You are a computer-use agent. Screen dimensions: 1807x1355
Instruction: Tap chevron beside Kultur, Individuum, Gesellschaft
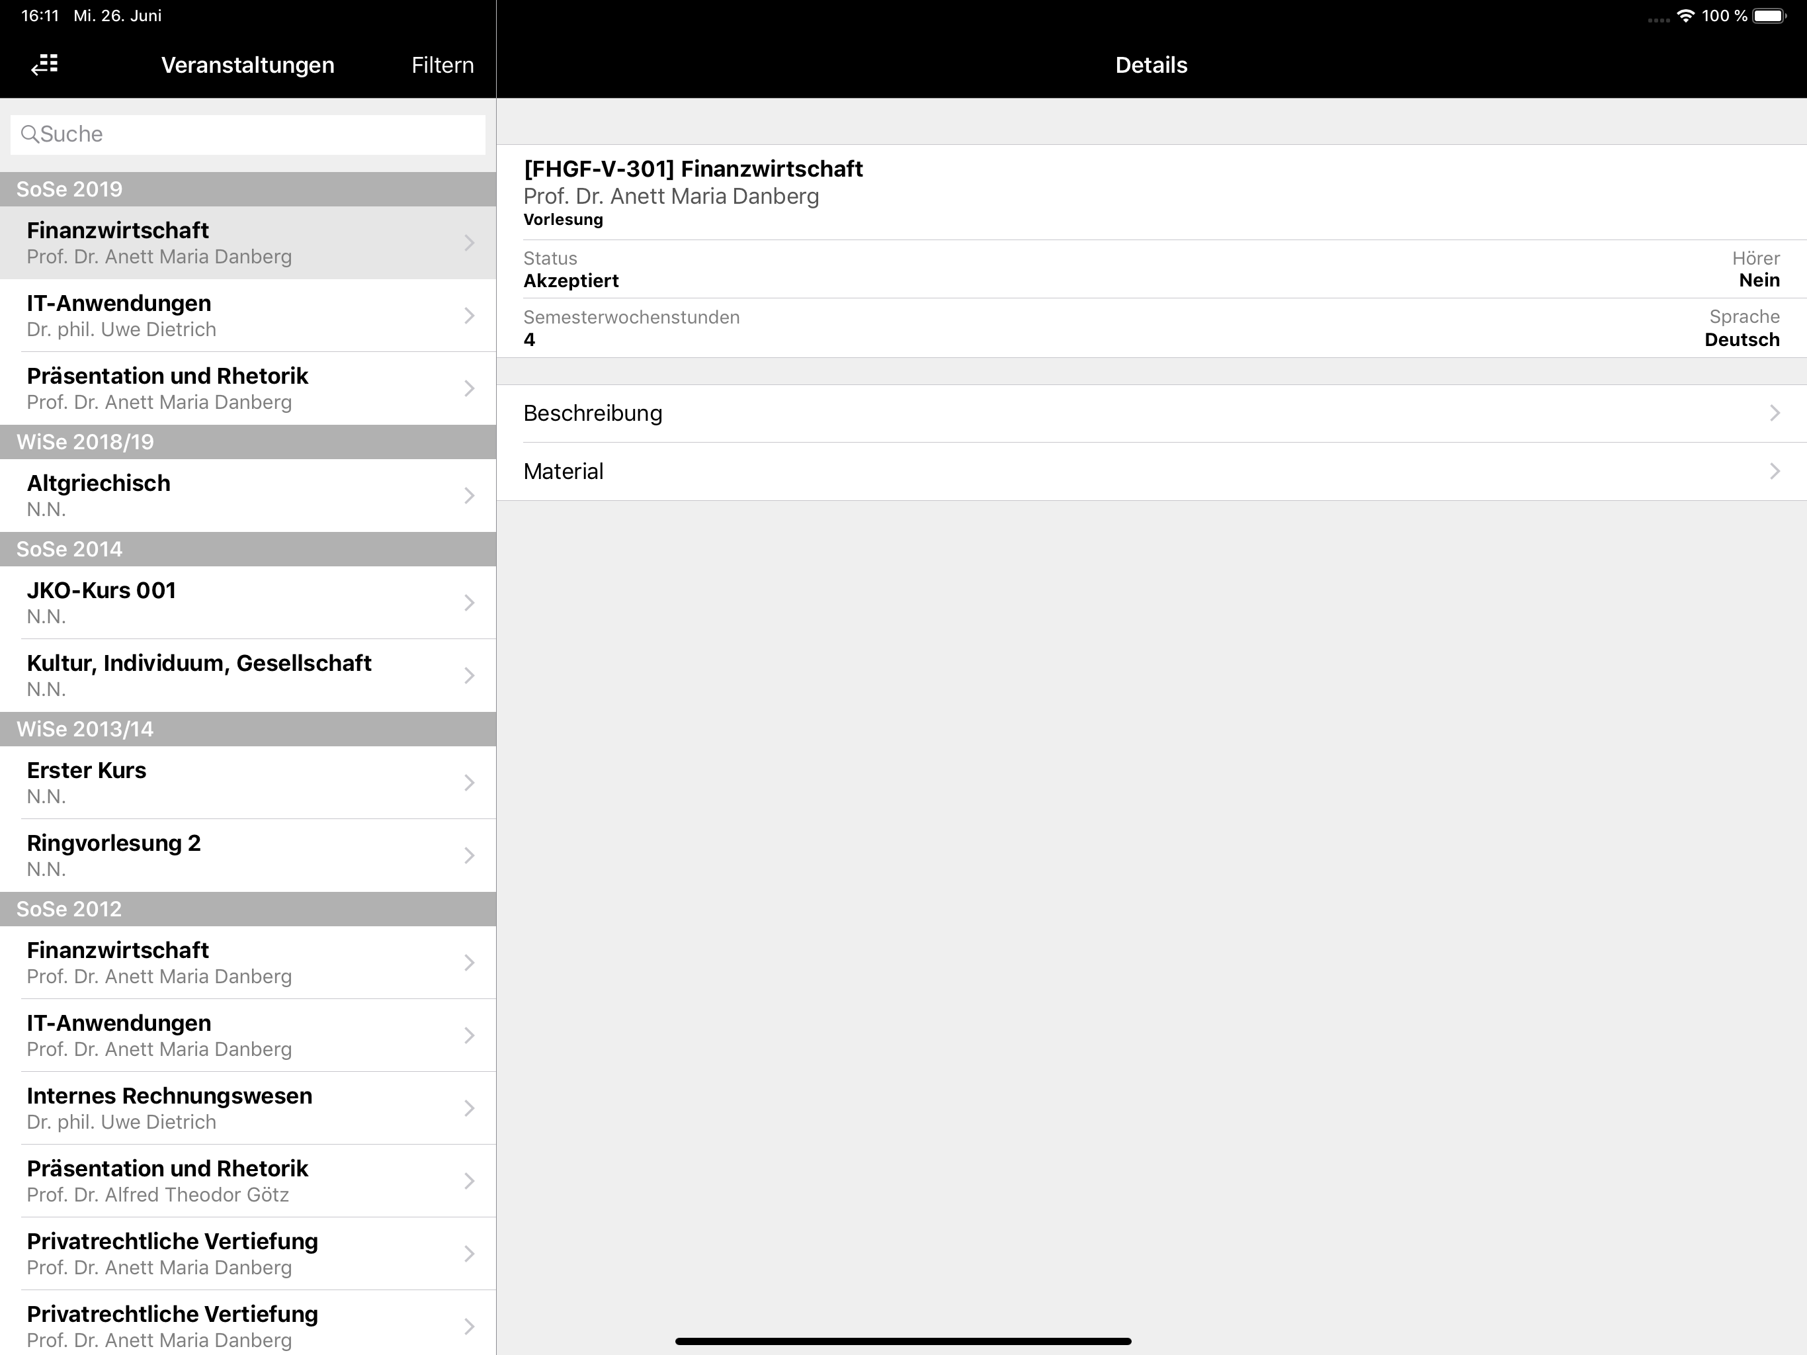[x=470, y=675]
